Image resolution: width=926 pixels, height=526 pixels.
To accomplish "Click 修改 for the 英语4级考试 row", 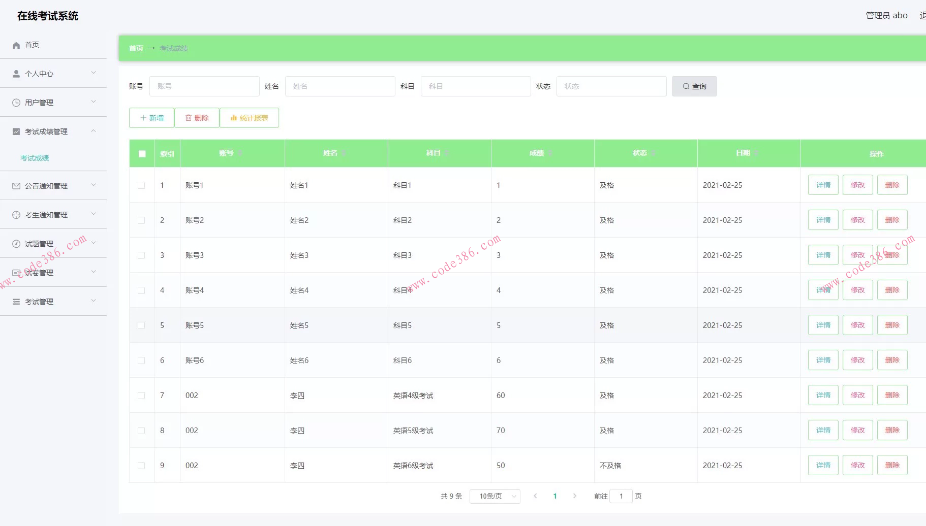I will click(x=857, y=396).
